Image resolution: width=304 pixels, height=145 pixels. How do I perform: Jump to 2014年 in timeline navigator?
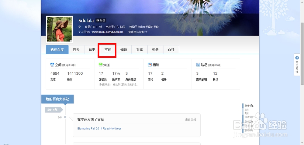(x=249, y=106)
